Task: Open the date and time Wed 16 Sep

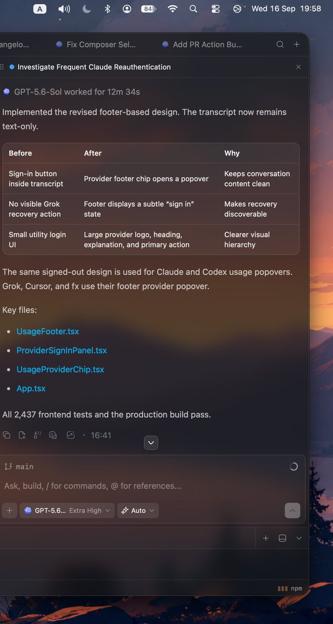Action: click(286, 9)
